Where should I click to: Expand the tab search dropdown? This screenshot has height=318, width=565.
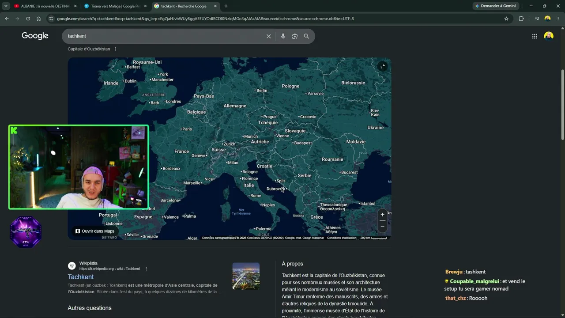pos(6,6)
